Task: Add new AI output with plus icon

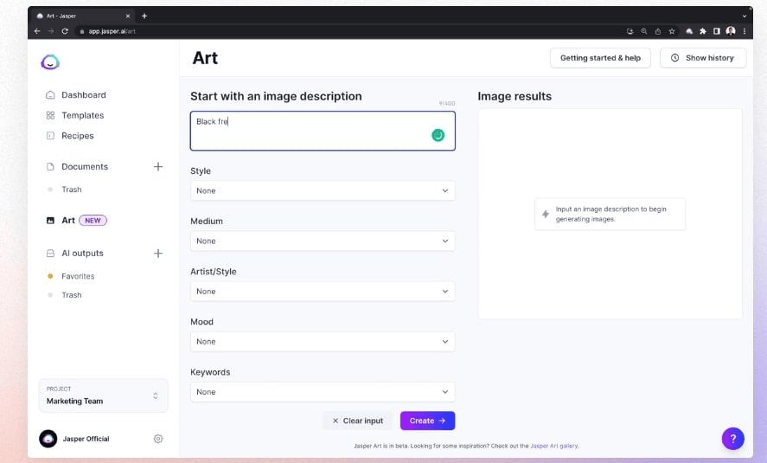Action: pos(158,254)
